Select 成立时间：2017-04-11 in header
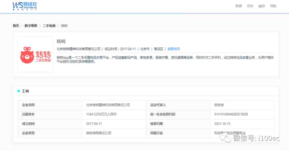Image resolution: width=289 pixels, height=151 pixels. click(120, 49)
